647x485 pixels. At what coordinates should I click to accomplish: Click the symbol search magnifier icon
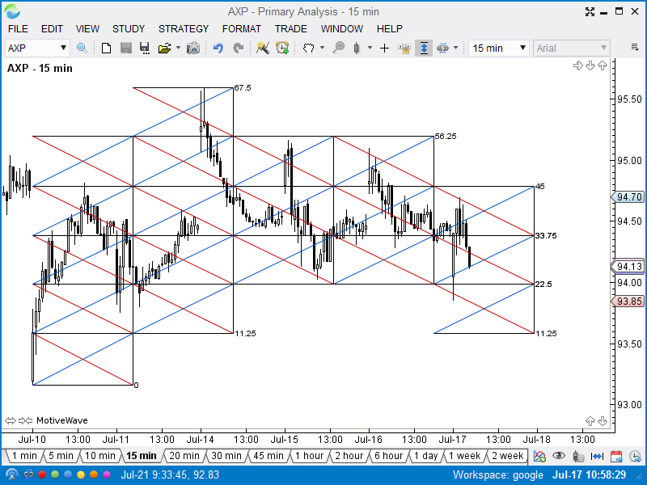[82, 48]
